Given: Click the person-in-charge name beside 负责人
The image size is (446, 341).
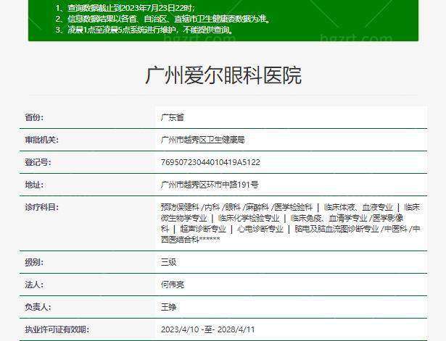Looking at the screenshot, I should coord(168,307).
